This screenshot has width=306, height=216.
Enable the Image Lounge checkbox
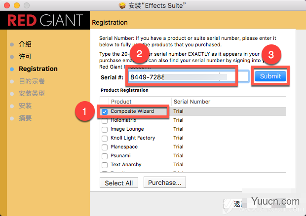point(105,130)
